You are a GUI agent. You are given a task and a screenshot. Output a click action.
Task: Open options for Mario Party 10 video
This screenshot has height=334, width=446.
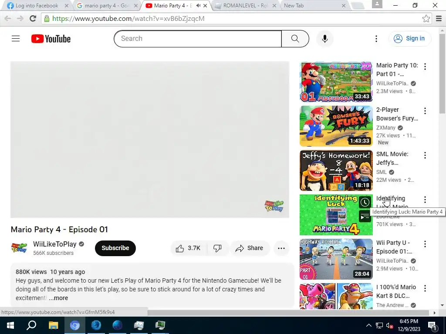click(x=425, y=67)
